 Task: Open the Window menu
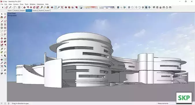click(33, 4)
